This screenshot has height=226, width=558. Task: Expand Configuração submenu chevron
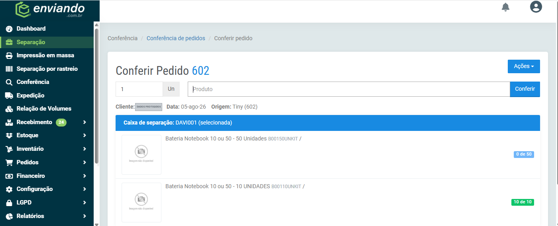(84, 189)
